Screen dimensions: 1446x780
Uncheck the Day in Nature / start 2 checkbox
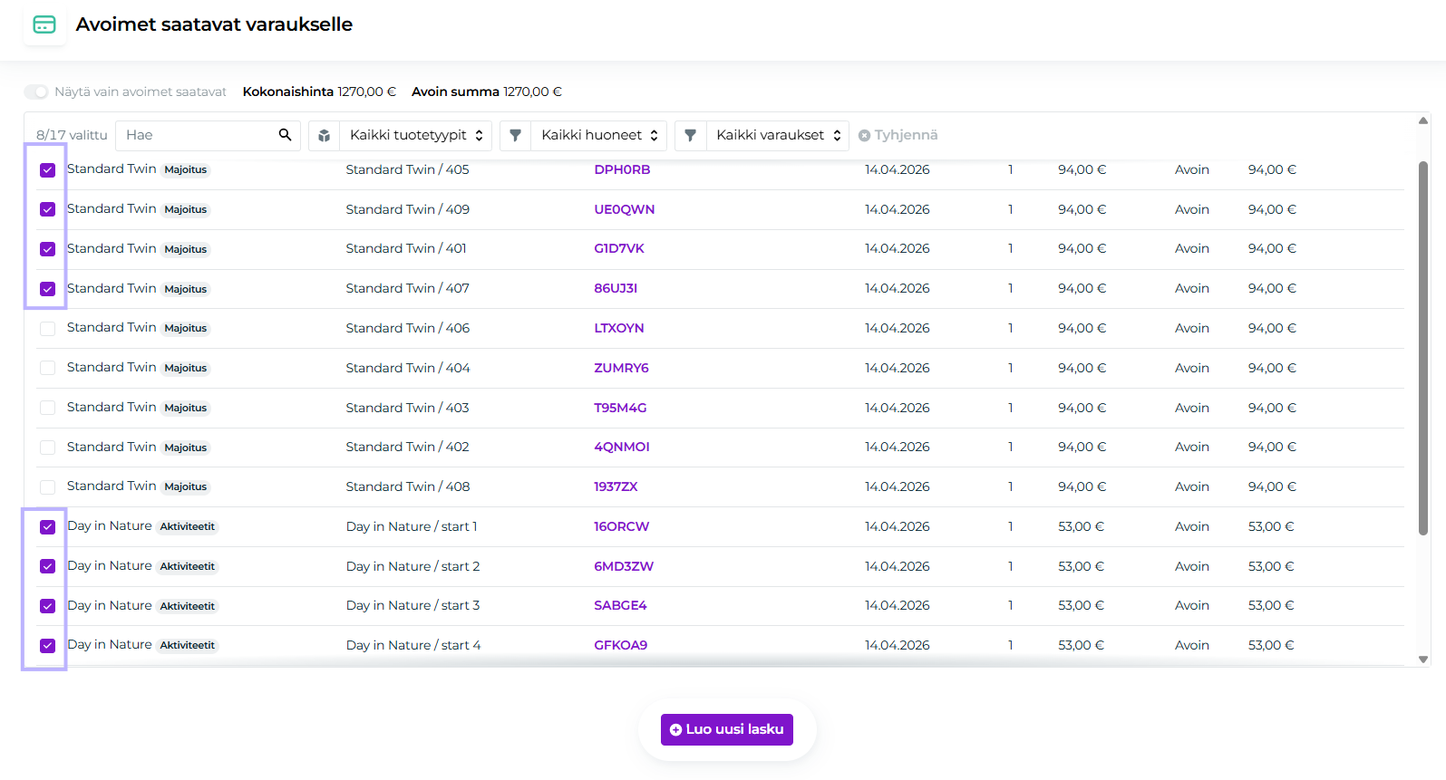[48, 566]
